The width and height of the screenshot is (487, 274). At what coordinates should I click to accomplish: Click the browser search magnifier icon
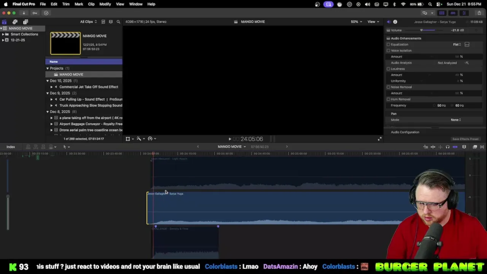tap(118, 22)
